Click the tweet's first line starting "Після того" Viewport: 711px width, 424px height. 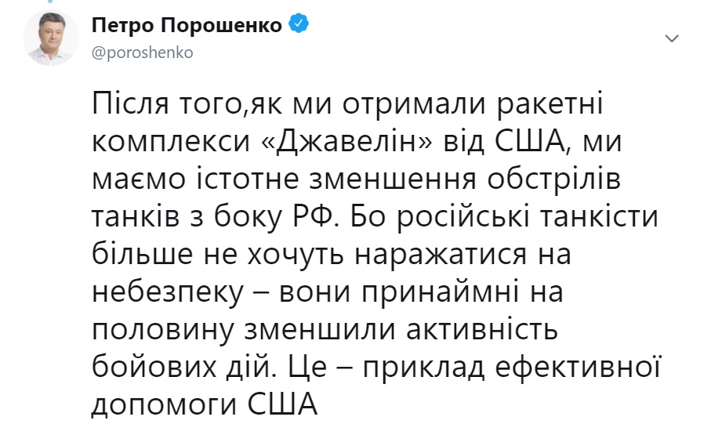[347, 104]
